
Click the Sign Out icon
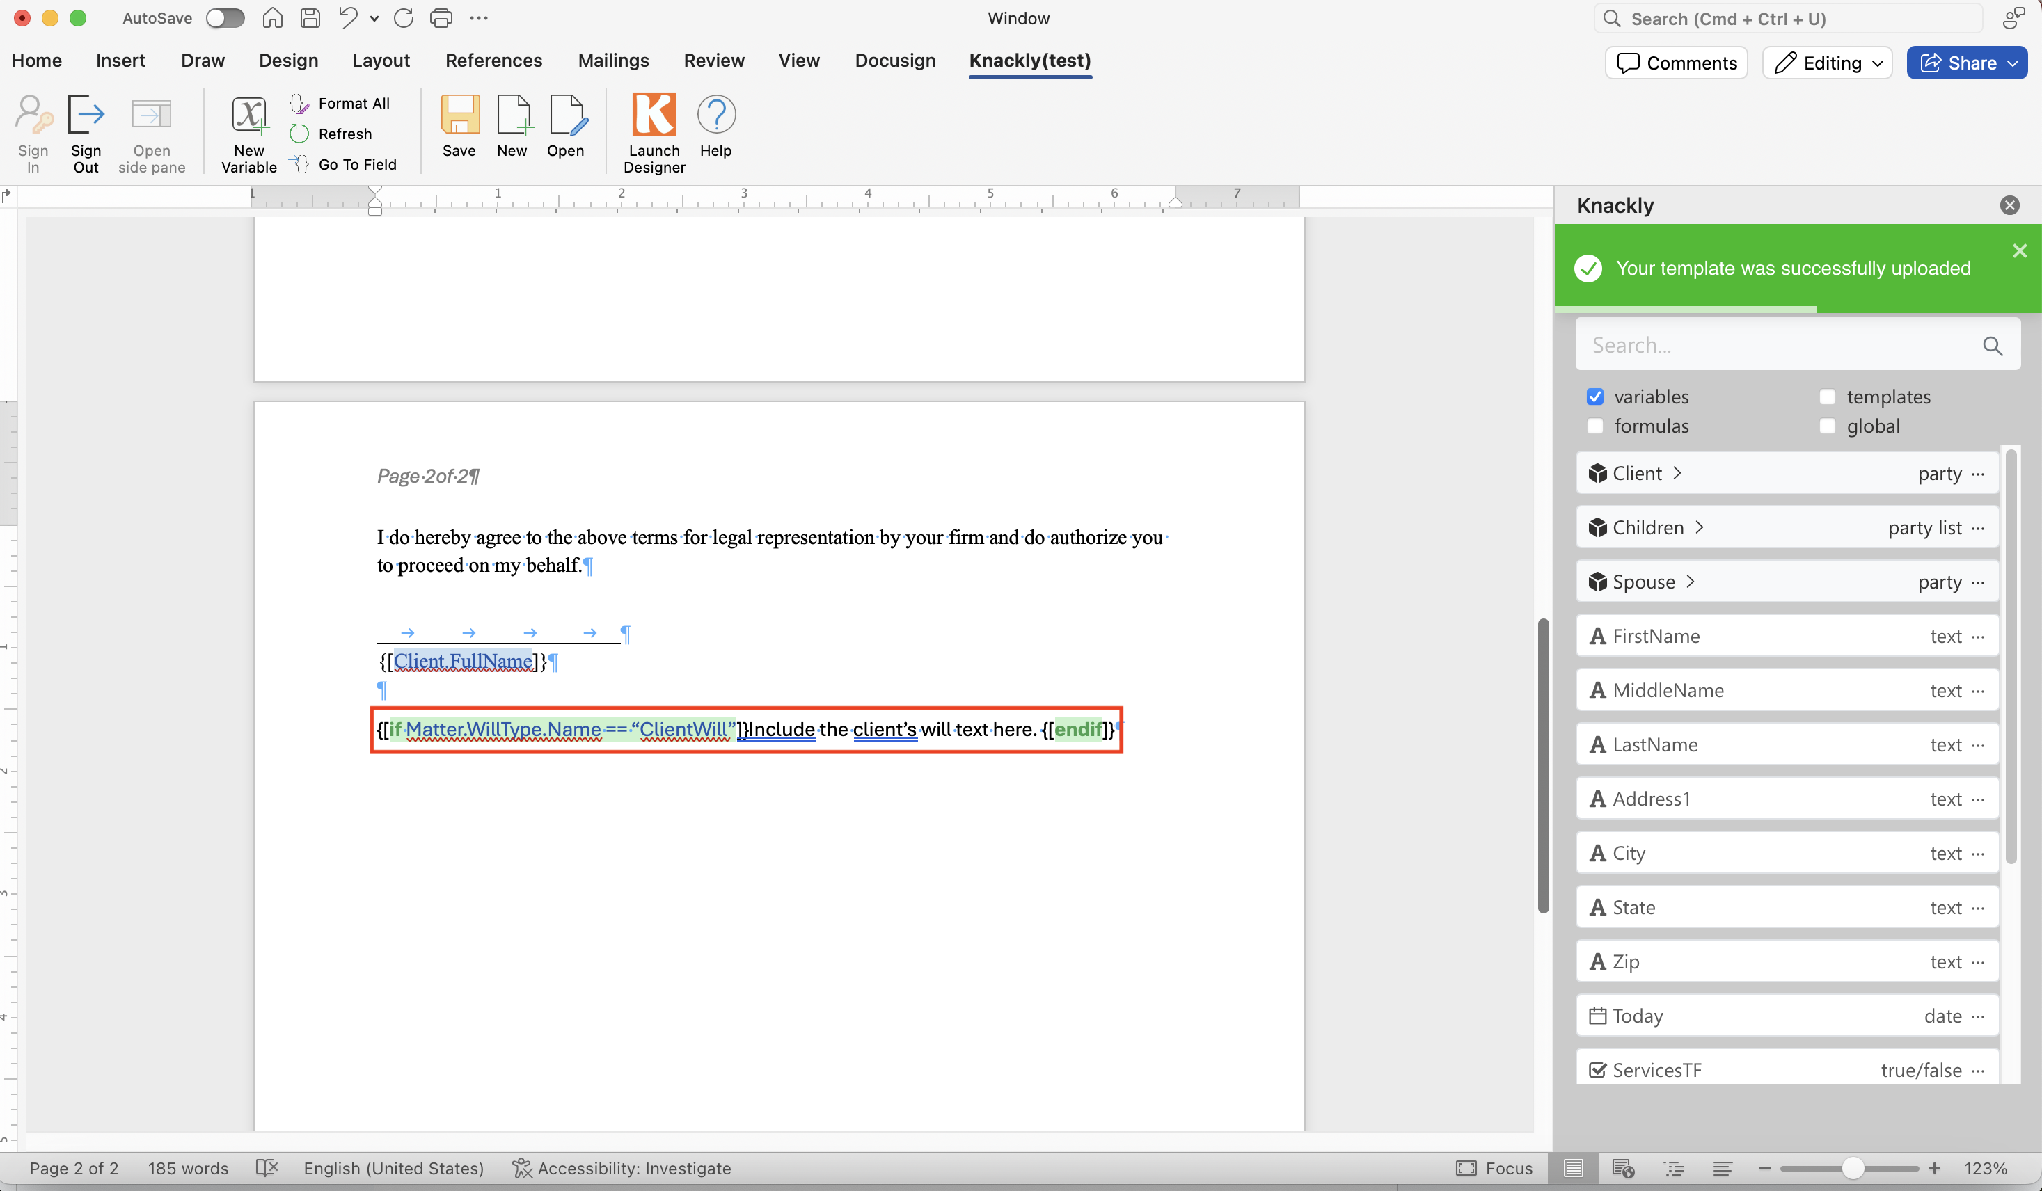[x=86, y=115]
